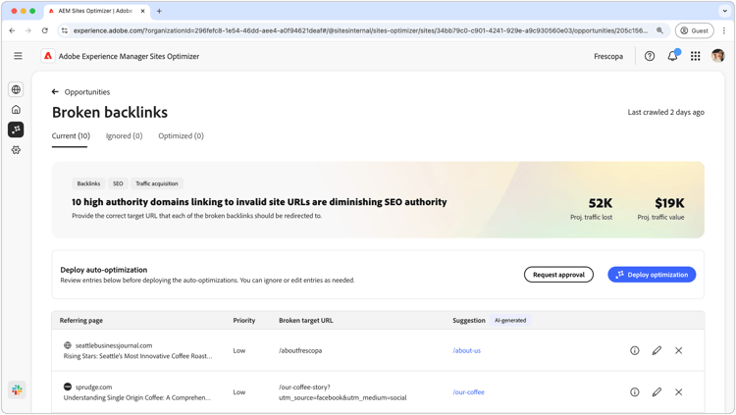736x415 pixels.
Task: Click the Last crawled 2 days ago text
Action: (x=666, y=112)
